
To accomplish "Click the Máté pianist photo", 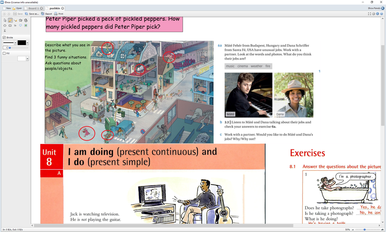I will (248, 95).
